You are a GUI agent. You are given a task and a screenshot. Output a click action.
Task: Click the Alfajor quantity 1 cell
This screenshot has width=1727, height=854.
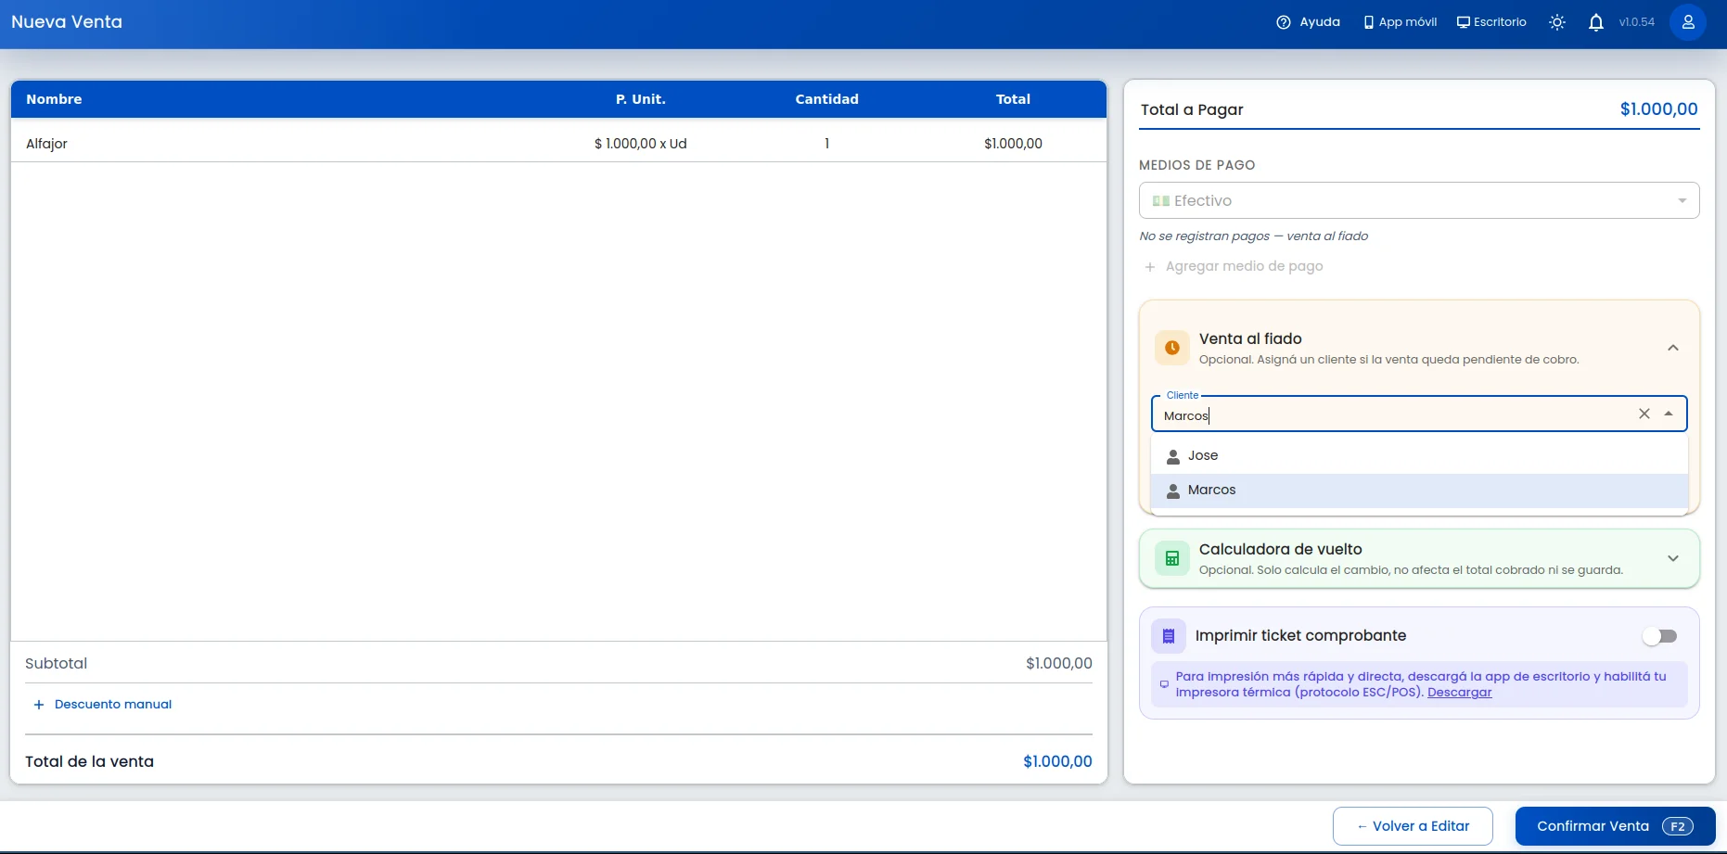[x=826, y=144]
